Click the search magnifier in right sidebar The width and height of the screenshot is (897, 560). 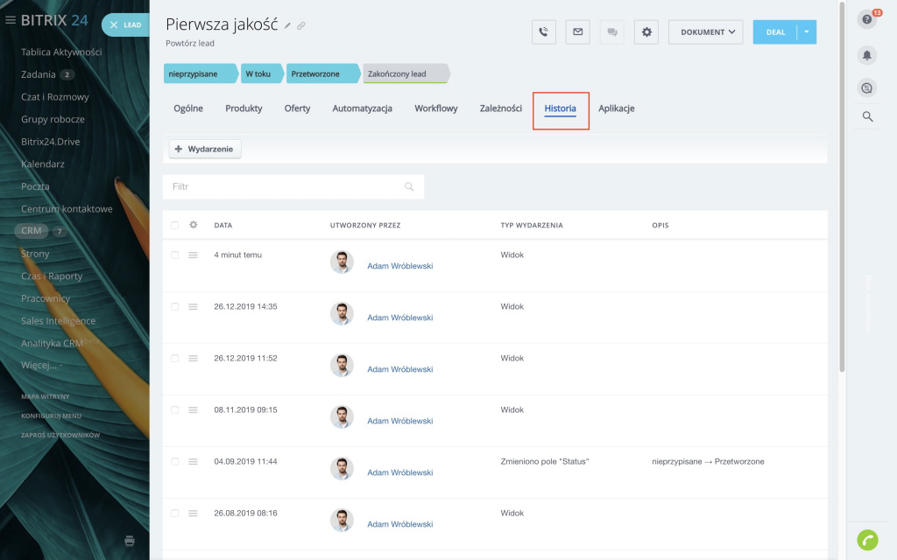pyautogui.click(x=867, y=116)
